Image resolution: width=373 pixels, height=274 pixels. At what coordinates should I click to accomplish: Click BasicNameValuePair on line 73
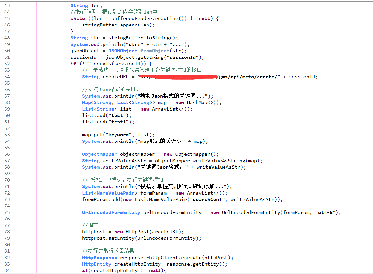[x=161, y=199]
